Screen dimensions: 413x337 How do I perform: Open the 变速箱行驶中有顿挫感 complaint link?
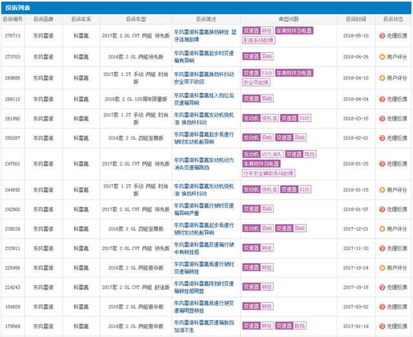click(x=204, y=248)
